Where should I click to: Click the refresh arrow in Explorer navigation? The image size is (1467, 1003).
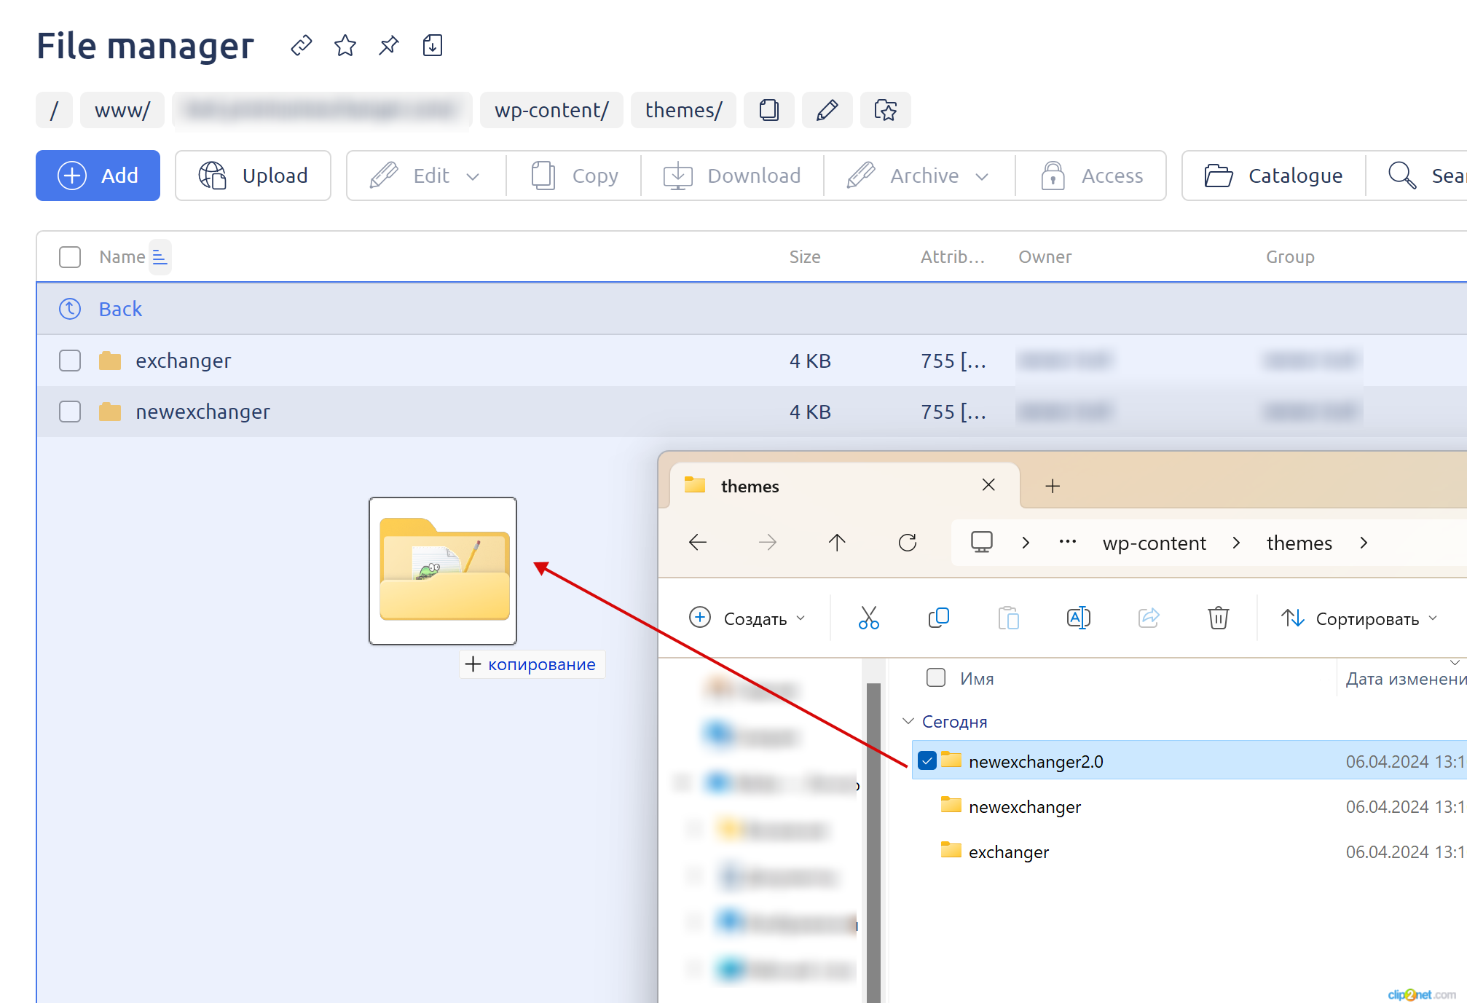click(x=908, y=543)
